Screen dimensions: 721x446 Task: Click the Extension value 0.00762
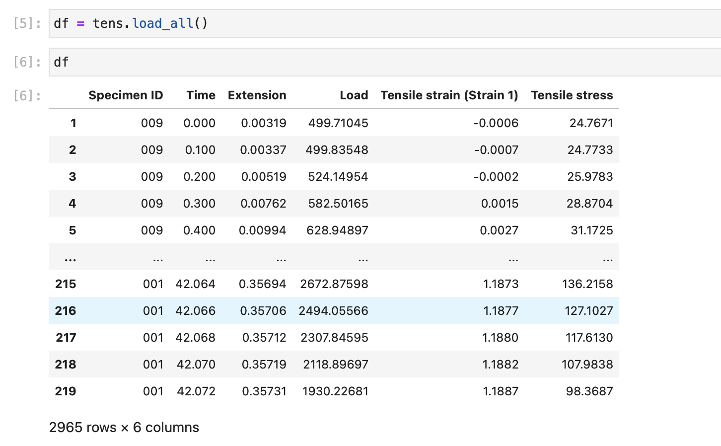pos(263,204)
